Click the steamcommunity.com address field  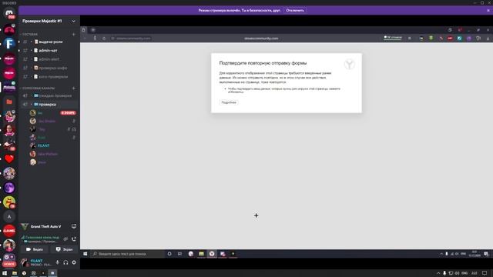click(x=131, y=38)
